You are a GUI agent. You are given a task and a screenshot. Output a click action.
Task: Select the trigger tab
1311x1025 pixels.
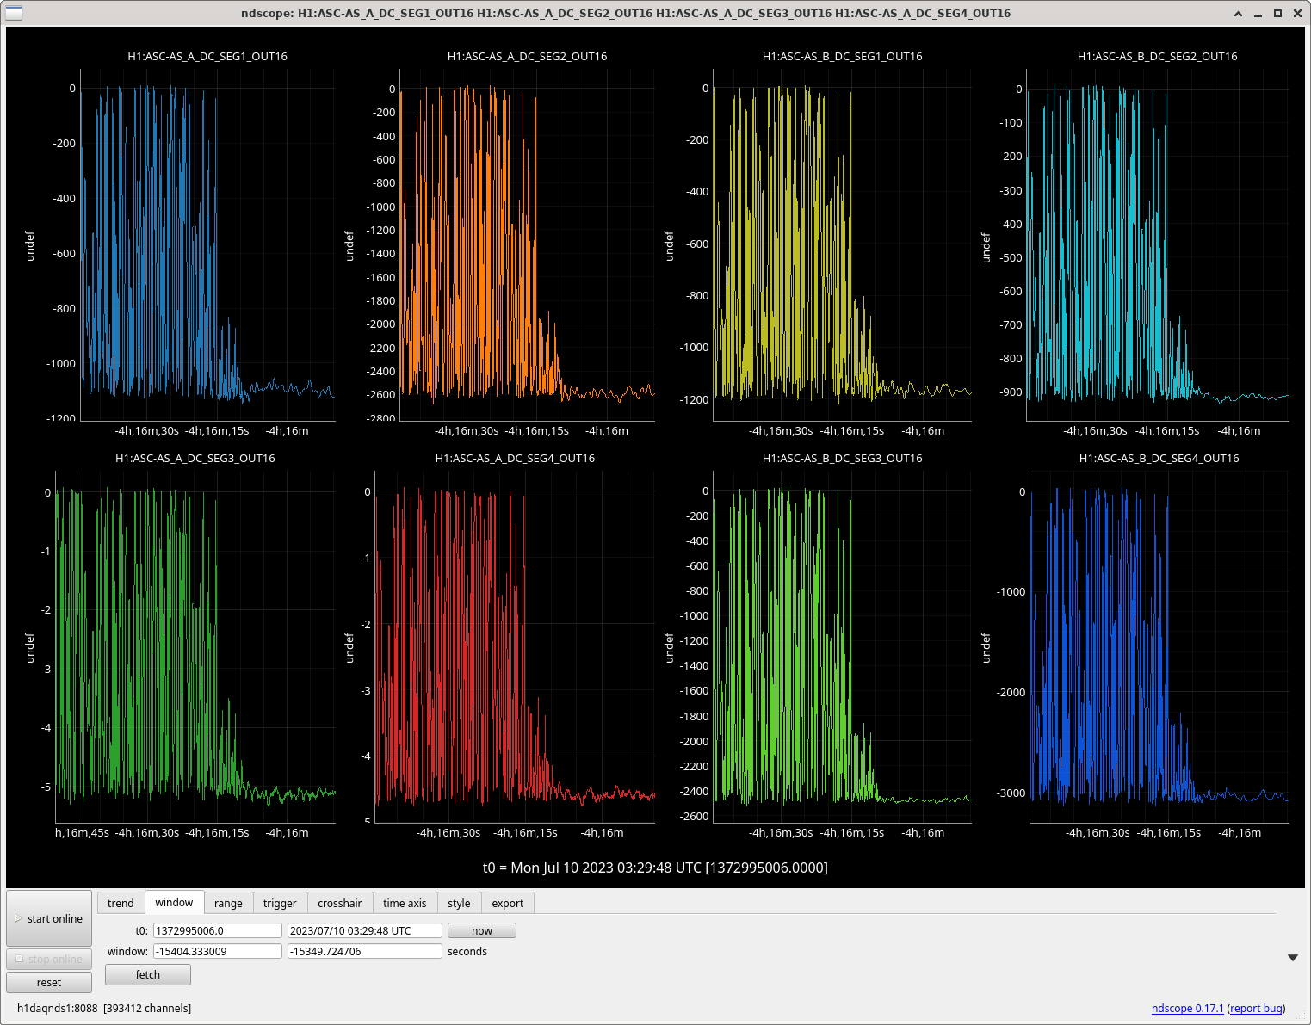coord(280,903)
